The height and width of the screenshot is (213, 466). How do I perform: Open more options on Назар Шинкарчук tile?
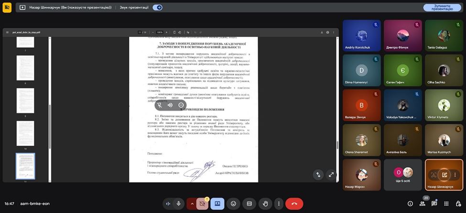coord(455,175)
